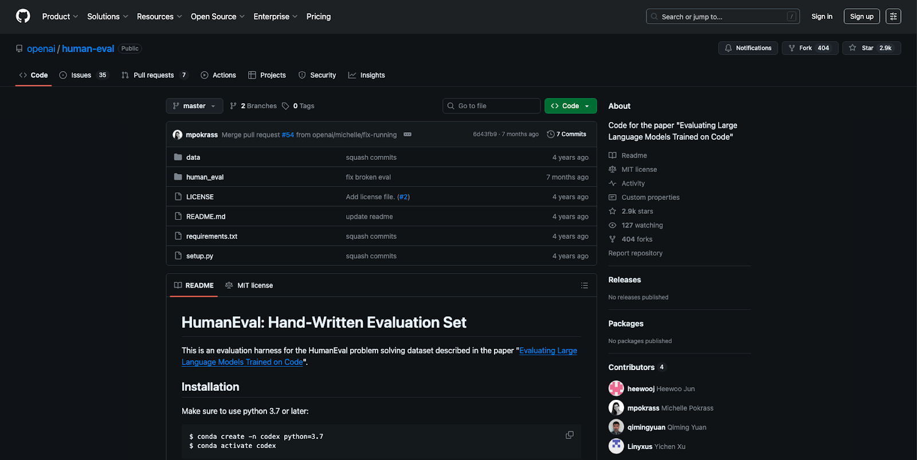Open the green Code dropdown button
This screenshot has height=460, width=917.
570,106
